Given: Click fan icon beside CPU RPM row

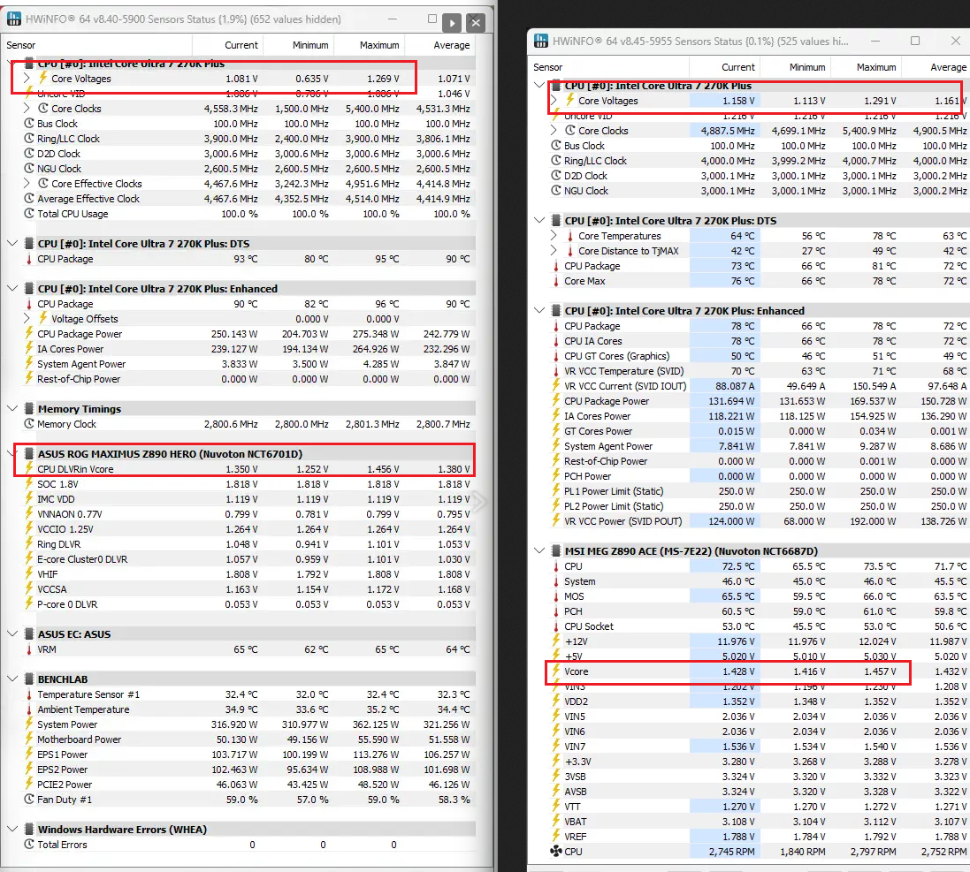Looking at the screenshot, I should pos(556,852).
